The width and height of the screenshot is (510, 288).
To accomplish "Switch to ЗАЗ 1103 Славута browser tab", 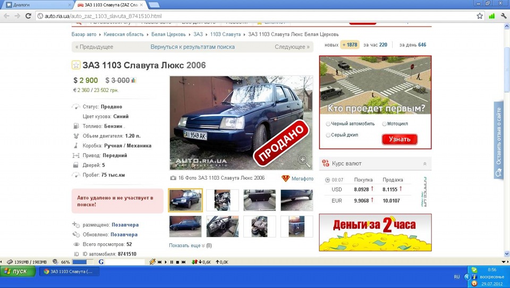I will (110, 5).
